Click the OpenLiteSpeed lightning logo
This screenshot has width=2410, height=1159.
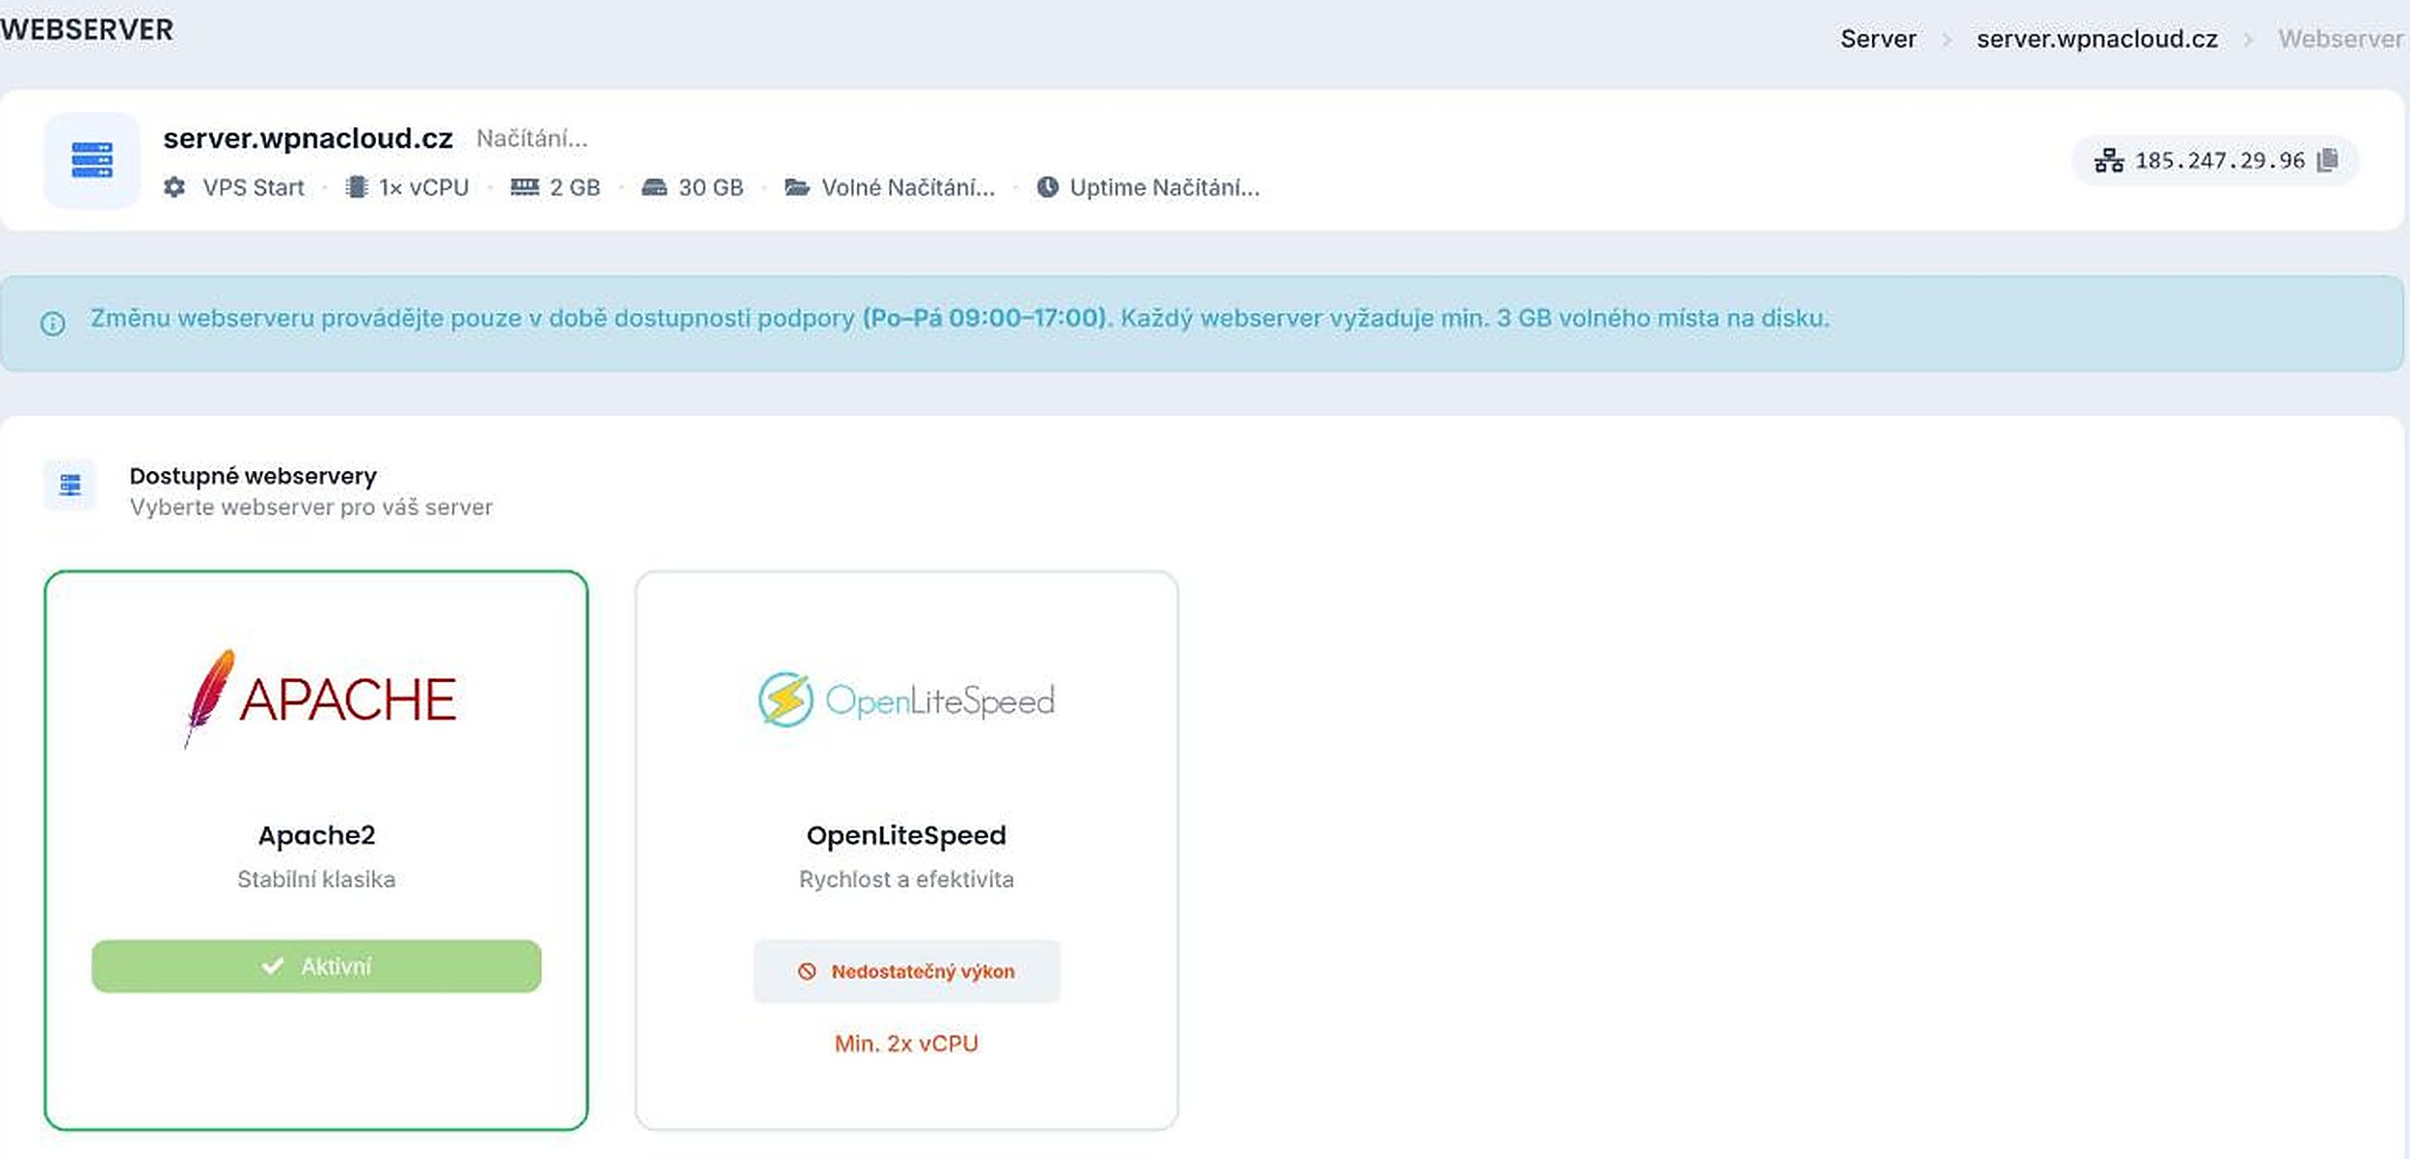coord(786,699)
